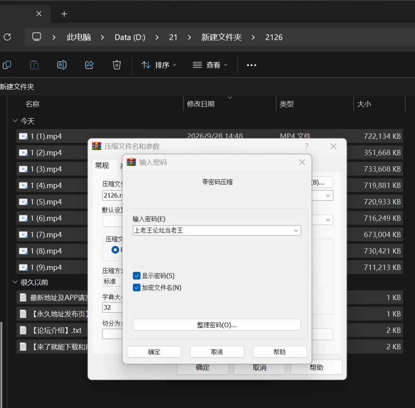Viewport: 415px width, 408px height.
Task: Collapse the 今天 file group
Action: (15, 121)
